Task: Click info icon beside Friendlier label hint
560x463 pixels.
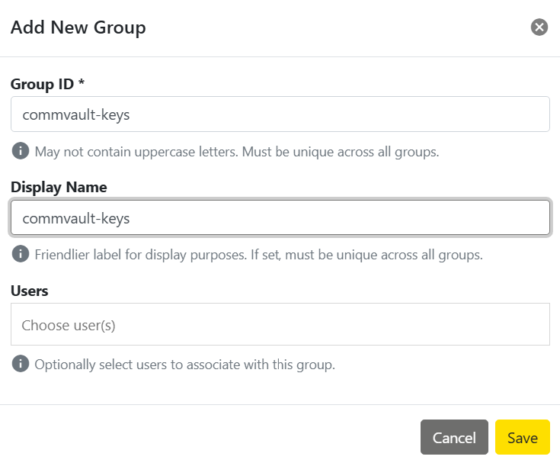Action: pyautogui.click(x=21, y=254)
